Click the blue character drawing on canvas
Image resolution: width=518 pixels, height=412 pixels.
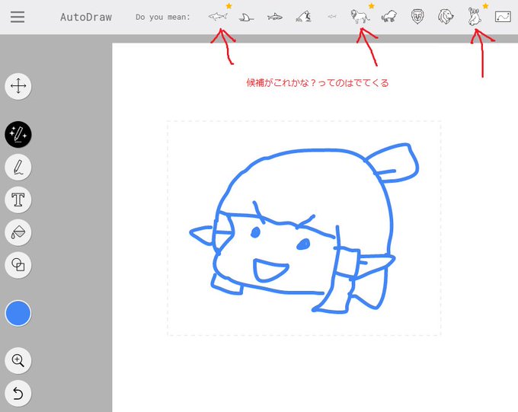coord(304,228)
